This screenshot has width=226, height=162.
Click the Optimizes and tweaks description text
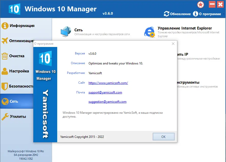pos(116,63)
